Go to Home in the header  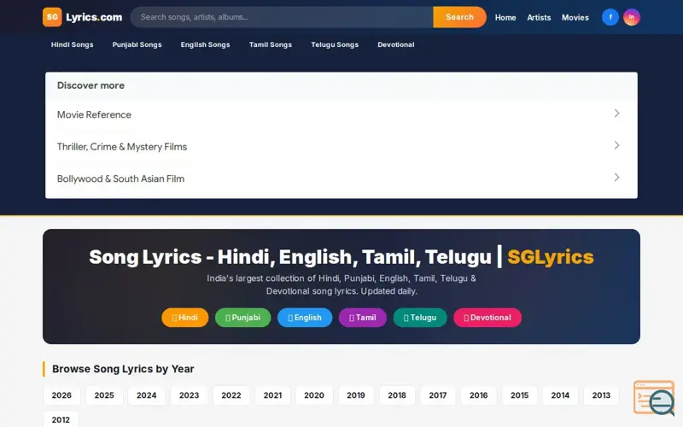pyautogui.click(x=505, y=17)
